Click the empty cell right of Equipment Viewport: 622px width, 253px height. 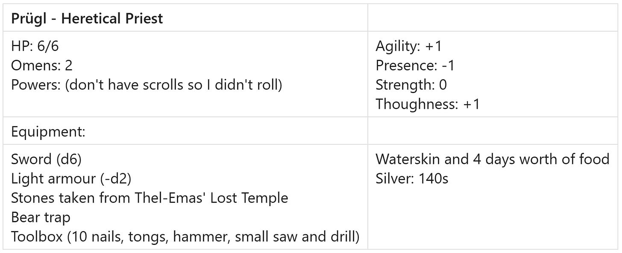(493, 131)
